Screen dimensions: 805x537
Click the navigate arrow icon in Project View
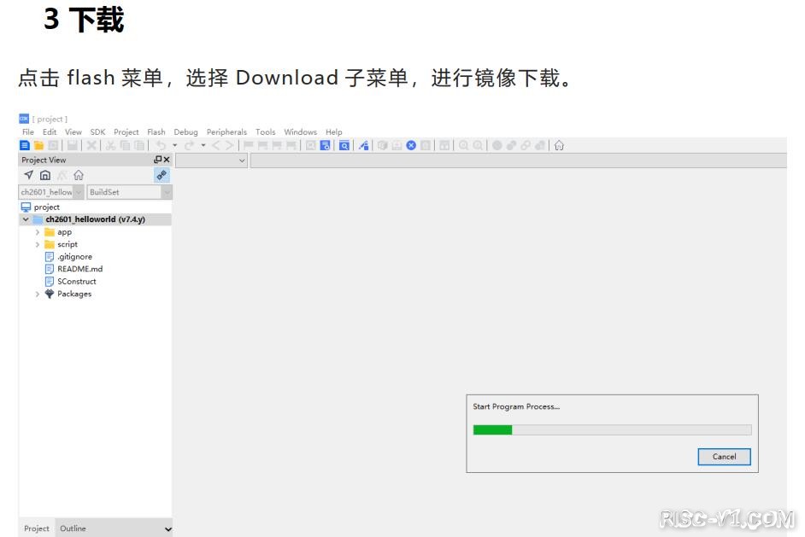[x=28, y=175]
